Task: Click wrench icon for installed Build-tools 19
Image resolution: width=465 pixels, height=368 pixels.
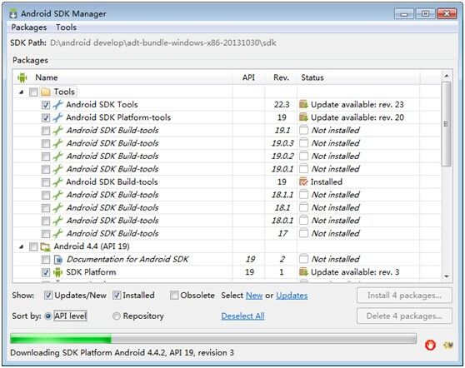Action: pos(58,182)
